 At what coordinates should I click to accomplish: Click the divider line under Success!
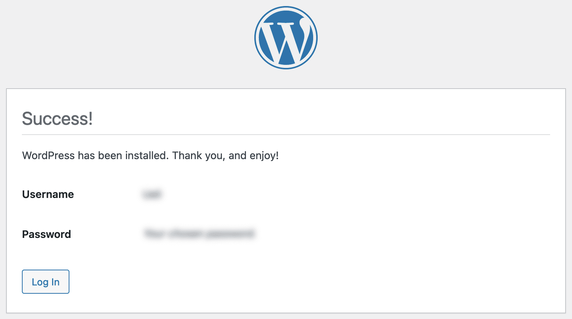coord(286,134)
